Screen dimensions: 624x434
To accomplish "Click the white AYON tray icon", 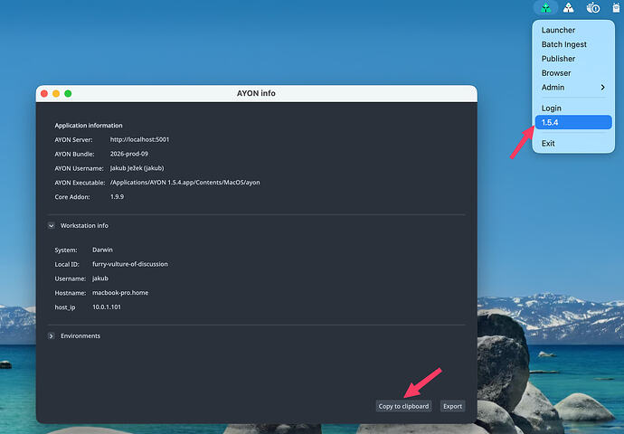I will (x=568, y=7).
